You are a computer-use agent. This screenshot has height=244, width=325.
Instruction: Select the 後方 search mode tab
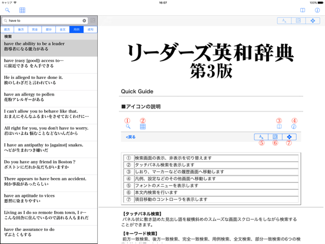(21, 29)
